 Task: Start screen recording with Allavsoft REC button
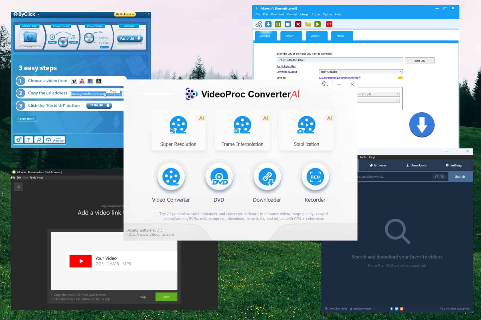329,24
